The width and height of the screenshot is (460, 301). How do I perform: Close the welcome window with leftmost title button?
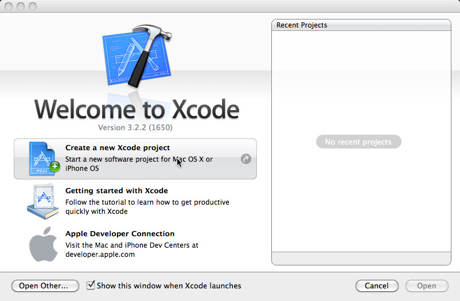coord(9,6)
